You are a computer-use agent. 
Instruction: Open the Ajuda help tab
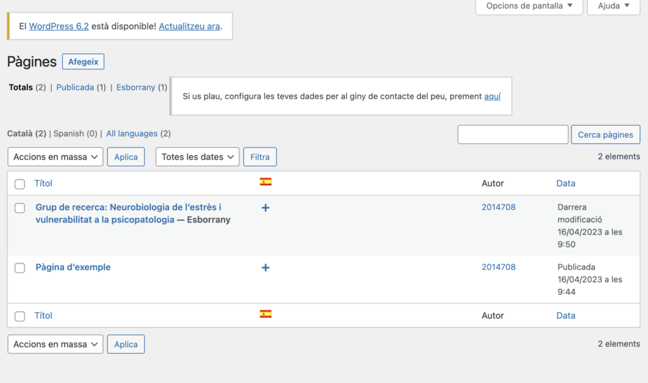(613, 6)
